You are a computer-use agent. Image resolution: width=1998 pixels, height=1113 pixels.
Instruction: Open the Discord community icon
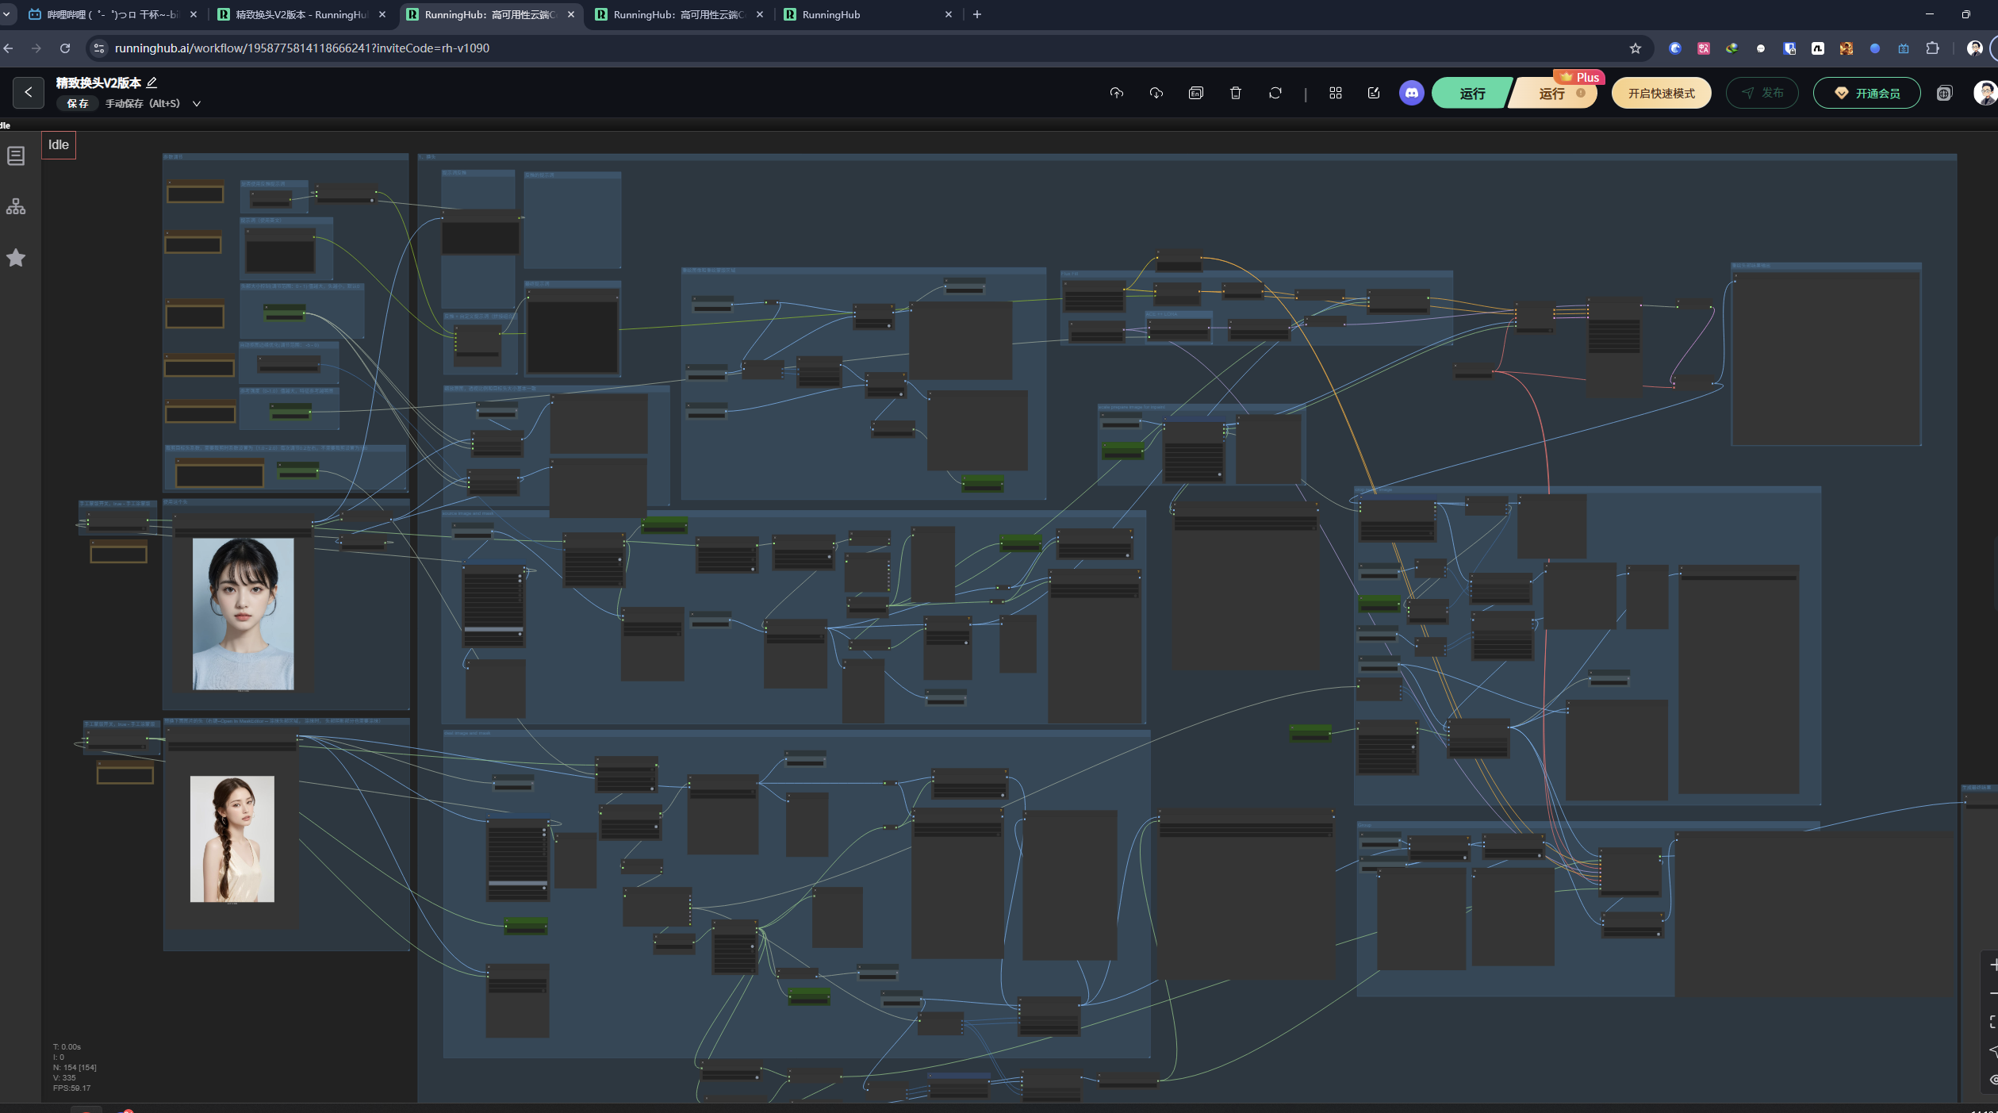coord(1411,93)
